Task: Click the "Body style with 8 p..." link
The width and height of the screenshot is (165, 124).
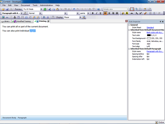Action: 155,33
